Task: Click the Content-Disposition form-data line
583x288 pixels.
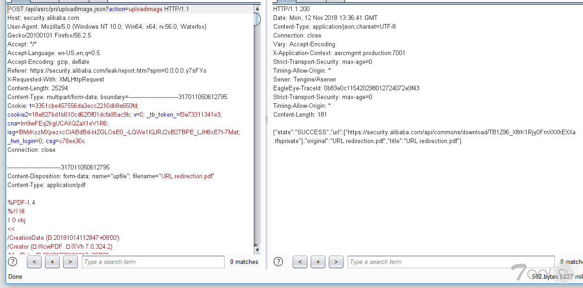Action: 111,176
